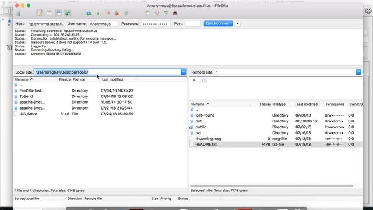
Task: Click queue Status column header
Action: pos(182,198)
